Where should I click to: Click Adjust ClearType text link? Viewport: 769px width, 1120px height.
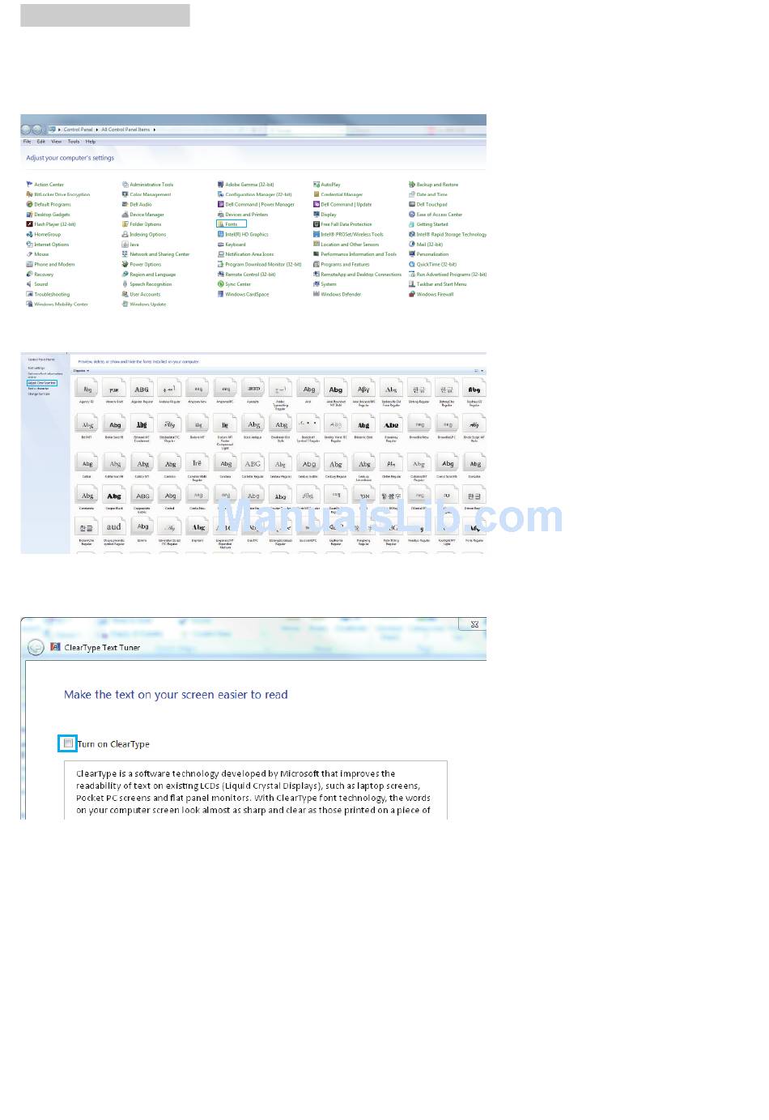click(42, 383)
